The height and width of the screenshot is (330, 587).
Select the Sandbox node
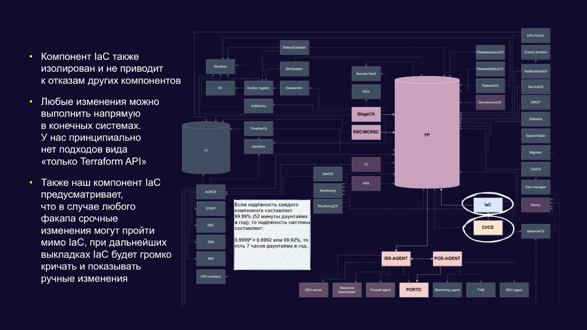(221, 67)
